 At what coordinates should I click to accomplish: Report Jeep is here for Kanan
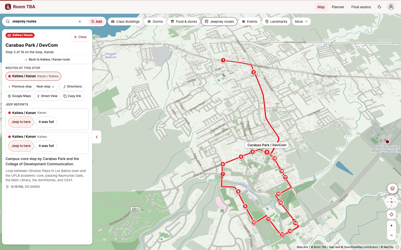[21, 122]
